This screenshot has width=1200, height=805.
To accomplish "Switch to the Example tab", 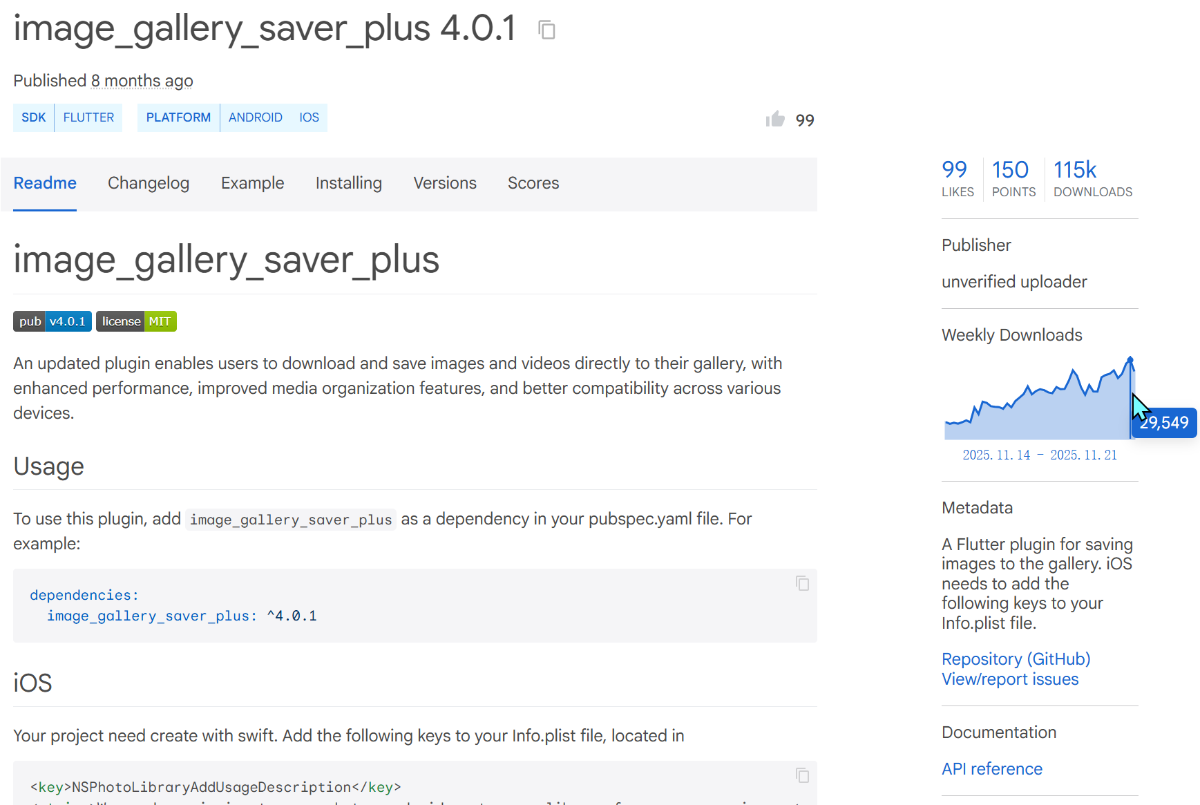I will (x=252, y=183).
